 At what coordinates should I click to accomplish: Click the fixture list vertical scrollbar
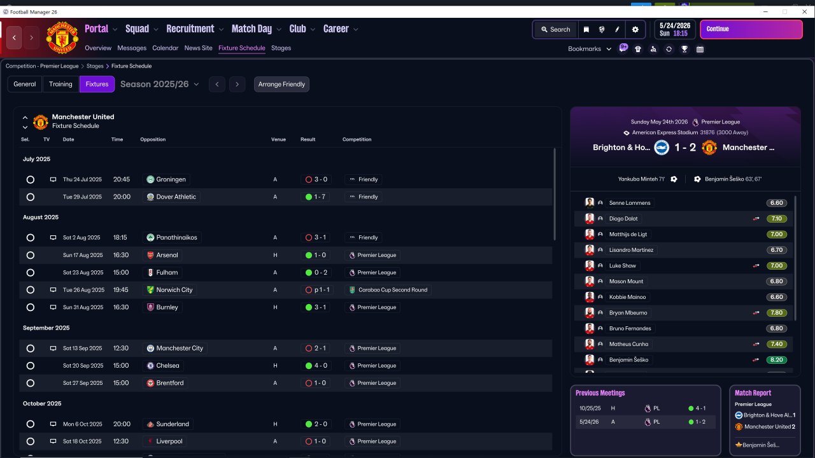pos(555,194)
